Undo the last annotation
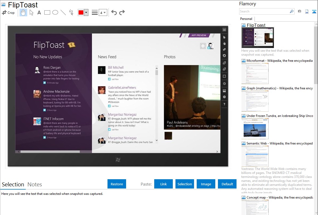 (114, 12)
